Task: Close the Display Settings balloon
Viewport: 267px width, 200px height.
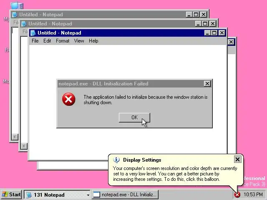Action: 237,159
